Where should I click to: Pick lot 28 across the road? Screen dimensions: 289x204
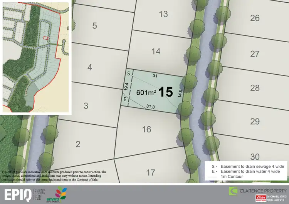(255, 88)
